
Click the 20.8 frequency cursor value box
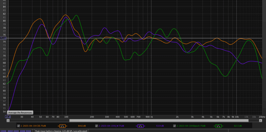[x=8, y=117]
